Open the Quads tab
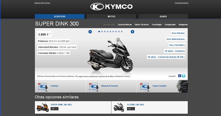The width and height of the screenshot is (221, 116). tap(163, 16)
